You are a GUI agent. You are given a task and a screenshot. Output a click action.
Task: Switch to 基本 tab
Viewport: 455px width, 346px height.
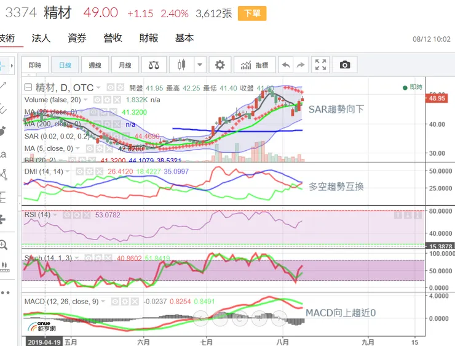pos(184,38)
